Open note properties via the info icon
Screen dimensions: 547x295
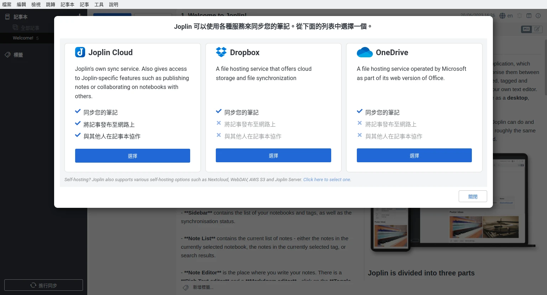coord(538,16)
